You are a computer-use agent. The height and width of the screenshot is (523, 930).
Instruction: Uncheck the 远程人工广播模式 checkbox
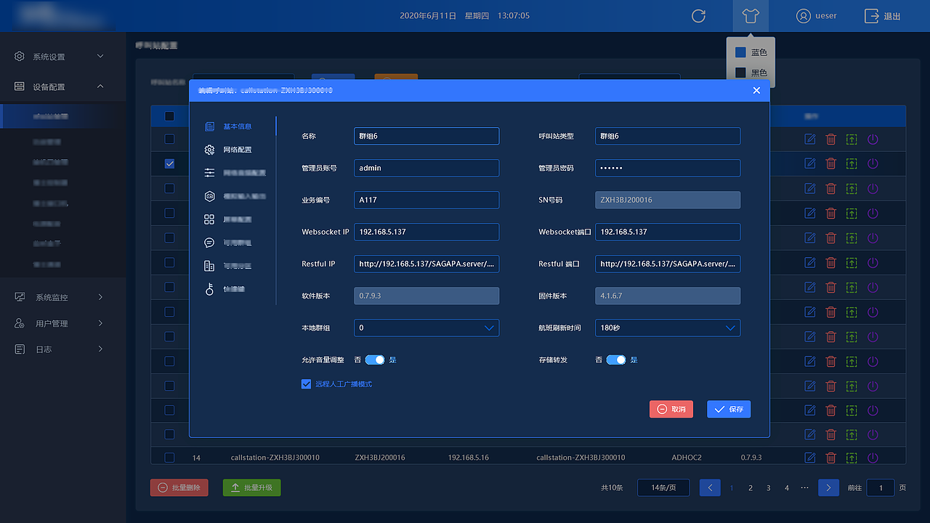pos(306,384)
